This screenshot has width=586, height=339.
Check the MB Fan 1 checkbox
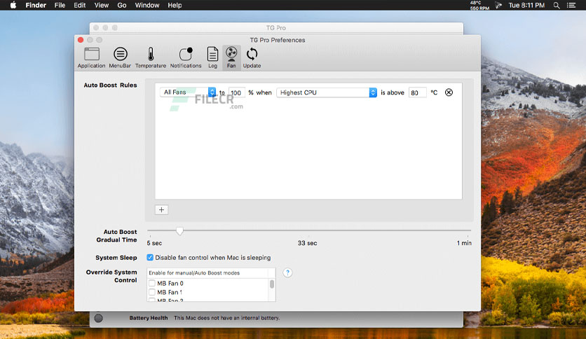click(x=151, y=292)
